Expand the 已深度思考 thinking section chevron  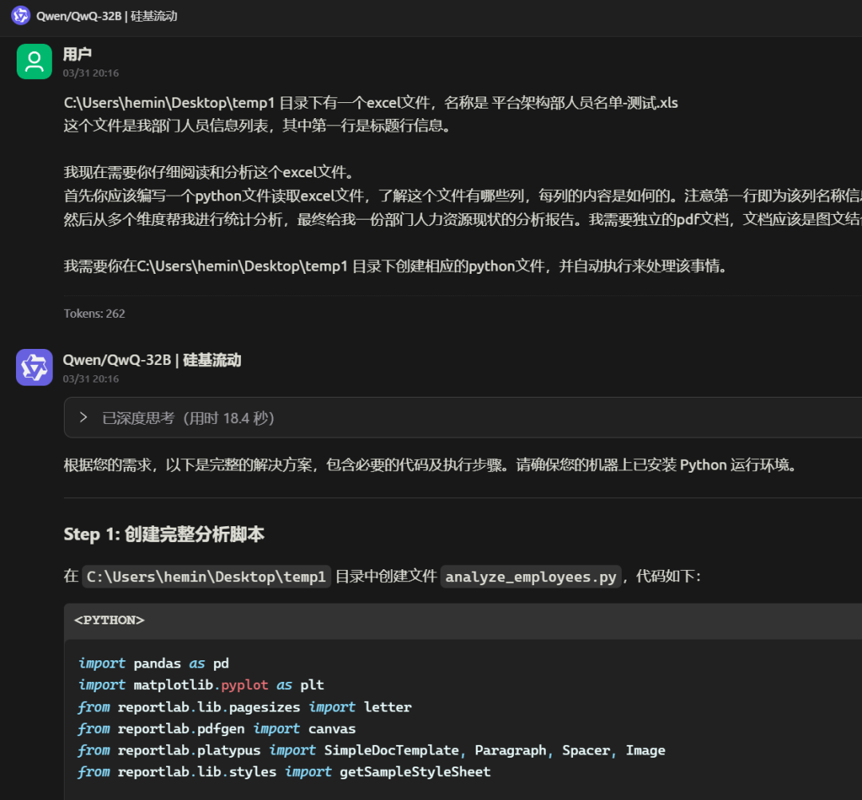click(84, 418)
